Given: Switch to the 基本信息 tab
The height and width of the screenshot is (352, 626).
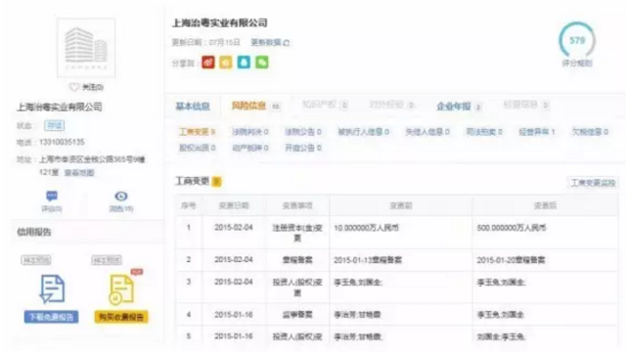Looking at the screenshot, I should coord(193,107).
